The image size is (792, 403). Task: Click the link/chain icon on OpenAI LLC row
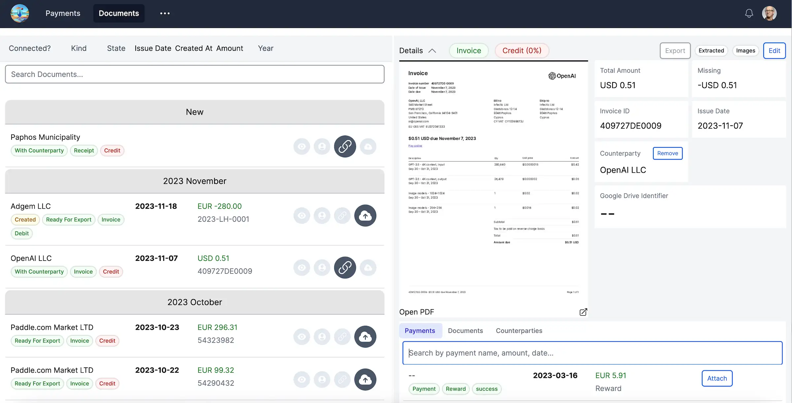coord(345,267)
